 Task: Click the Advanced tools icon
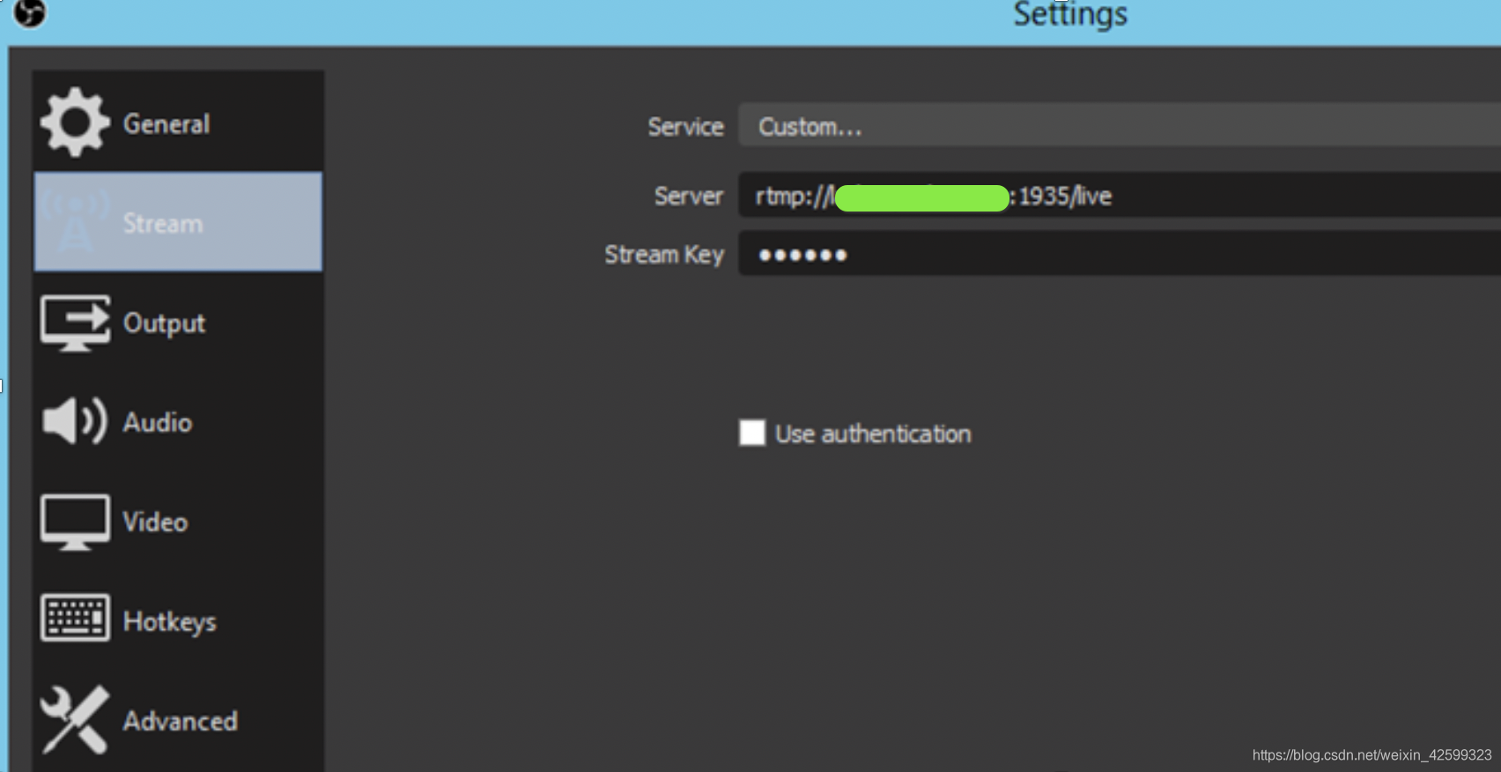pos(75,719)
